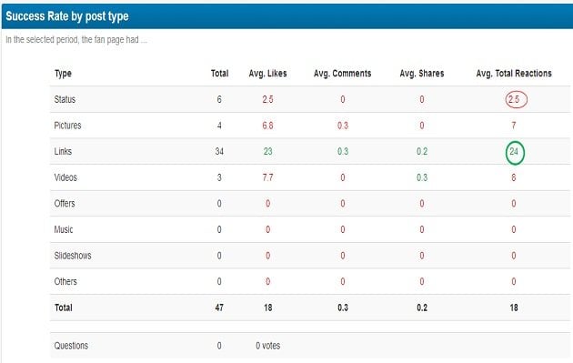Click the green-circled 24 reactions value
The height and width of the screenshot is (363, 573).
click(515, 153)
